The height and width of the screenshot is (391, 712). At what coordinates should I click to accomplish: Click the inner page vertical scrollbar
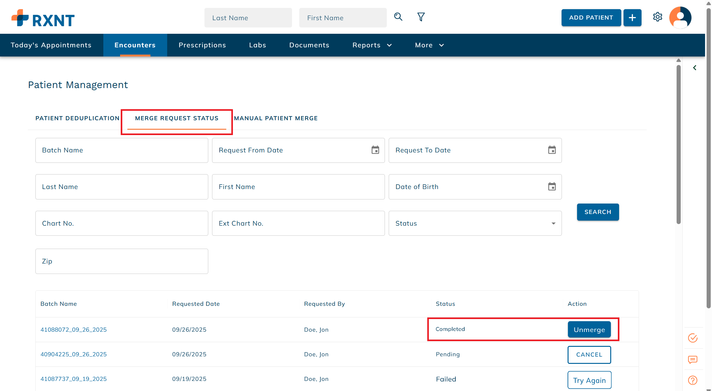click(679, 145)
